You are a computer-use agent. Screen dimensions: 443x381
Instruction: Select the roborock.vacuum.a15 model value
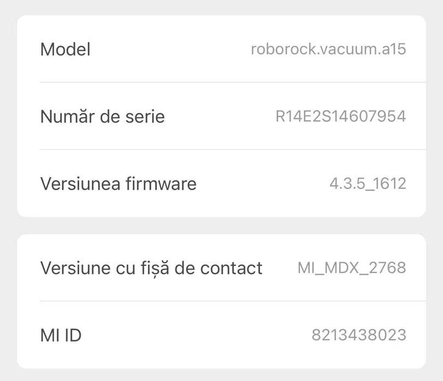(x=328, y=49)
